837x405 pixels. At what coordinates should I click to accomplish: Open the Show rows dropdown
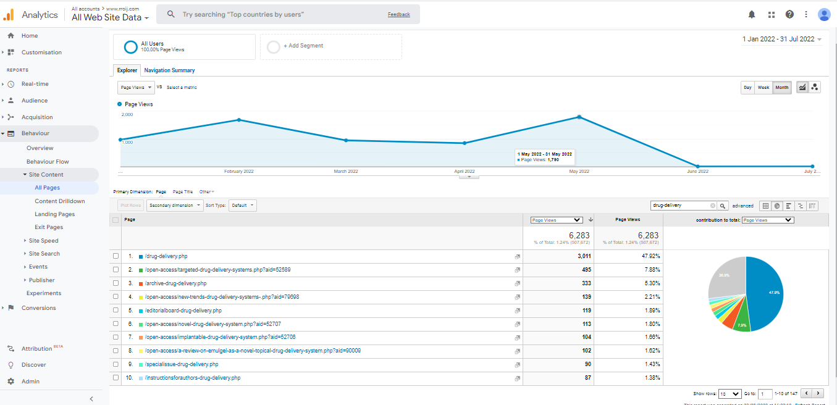pos(730,393)
